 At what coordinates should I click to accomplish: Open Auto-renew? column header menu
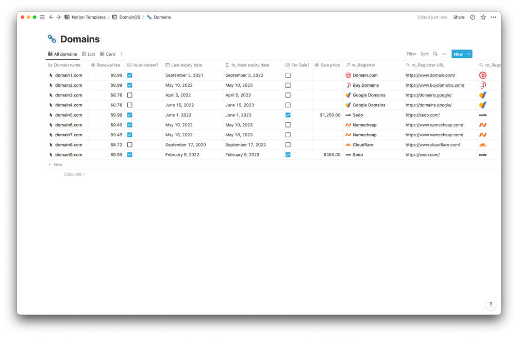point(144,65)
